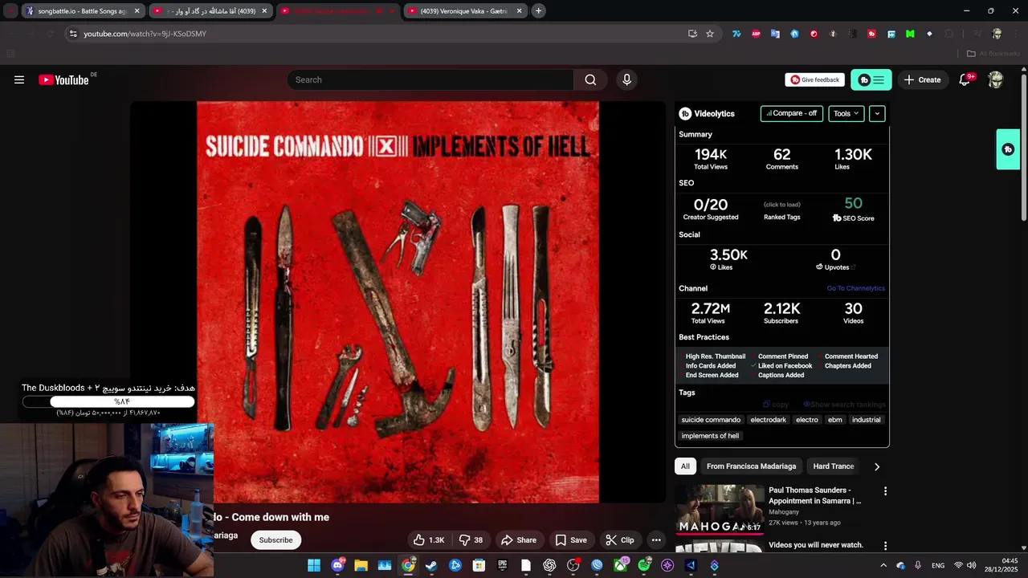Clip the video
The height and width of the screenshot is (578, 1028).
(x=620, y=540)
